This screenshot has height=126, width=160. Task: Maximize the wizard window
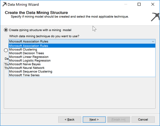tap(139, 4)
